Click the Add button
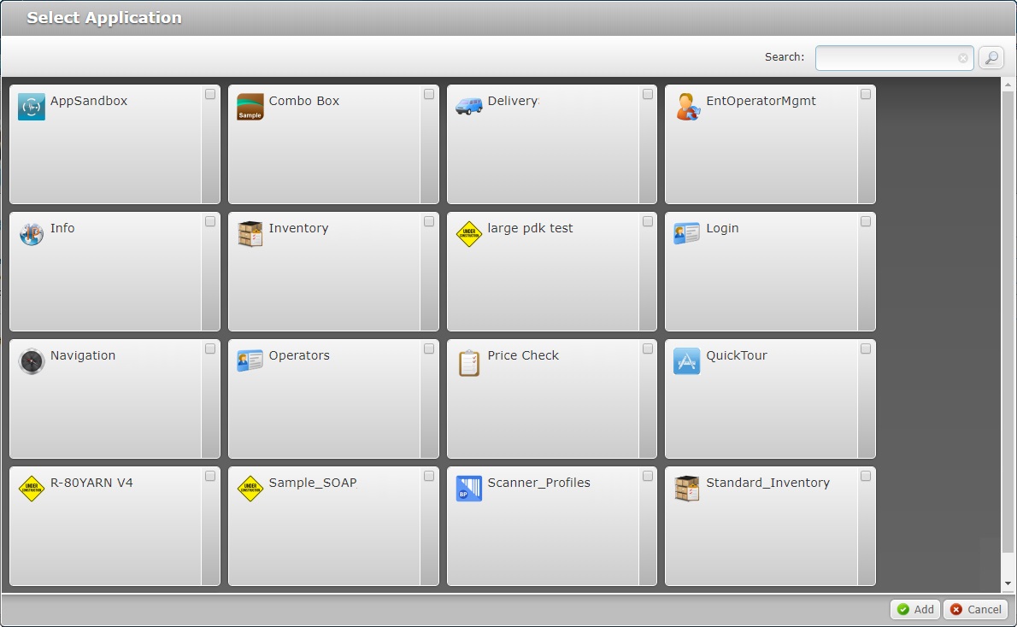1017x627 pixels. (914, 609)
